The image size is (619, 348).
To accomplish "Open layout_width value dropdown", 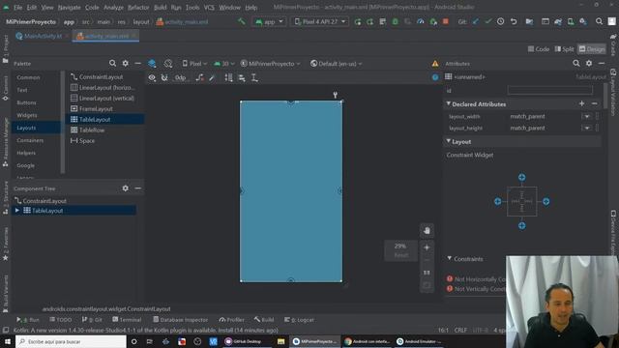I will pyautogui.click(x=587, y=116).
